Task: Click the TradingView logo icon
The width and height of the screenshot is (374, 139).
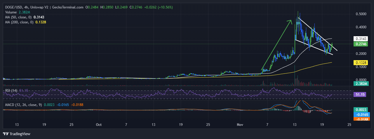Action: point(6,134)
